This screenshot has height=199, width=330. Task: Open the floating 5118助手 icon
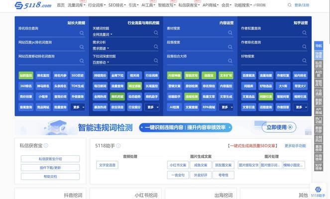tap(318, 191)
